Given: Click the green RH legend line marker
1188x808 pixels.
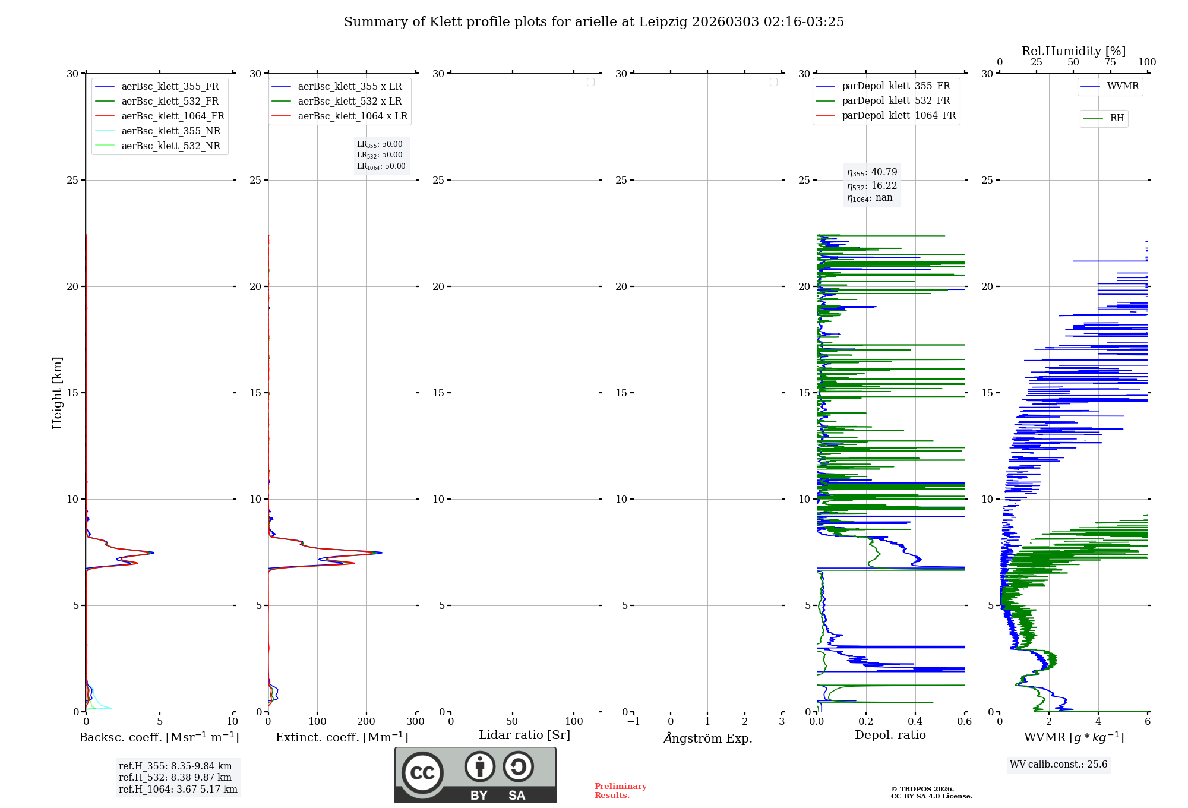Looking at the screenshot, I should (1092, 118).
